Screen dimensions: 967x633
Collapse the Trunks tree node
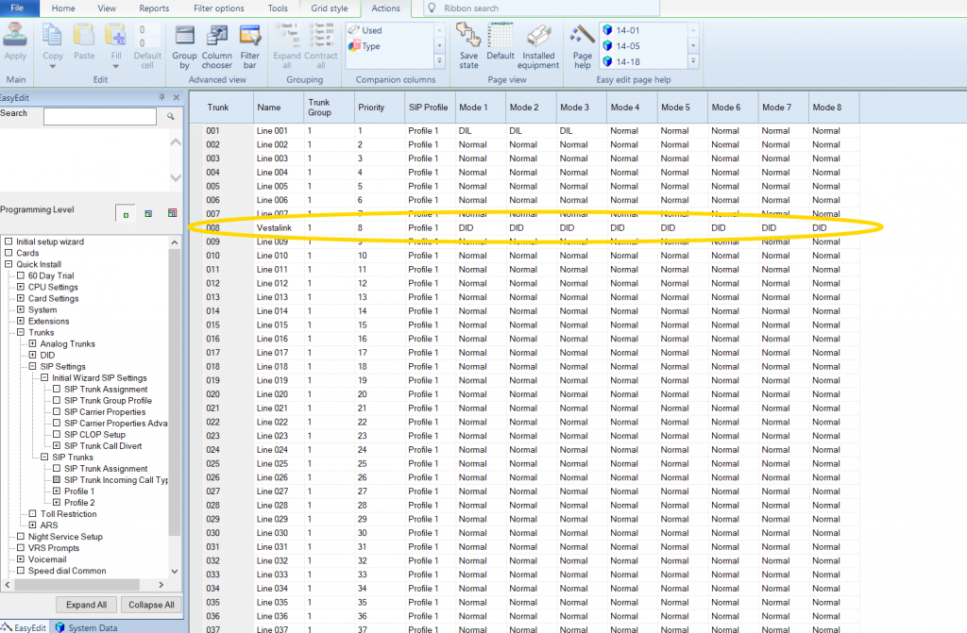[21, 333]
